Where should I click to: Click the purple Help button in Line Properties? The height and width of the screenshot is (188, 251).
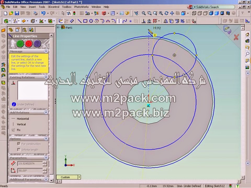[37, 44]
